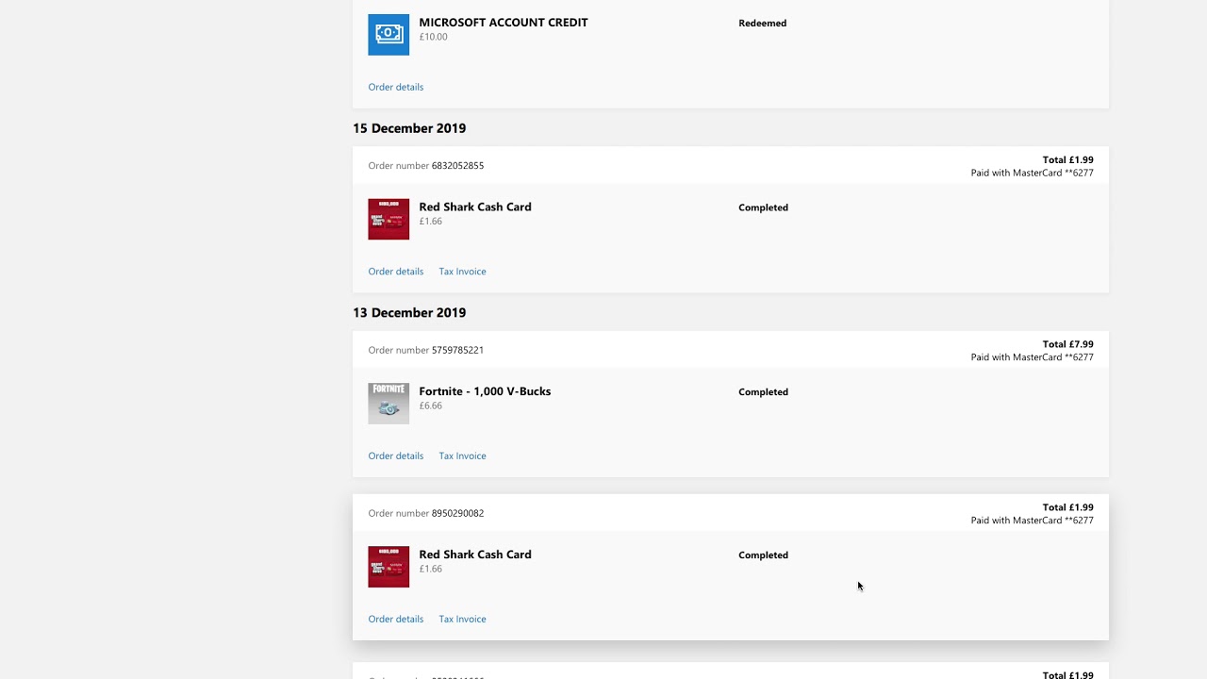Click Red Shark Cash Card title under 15 December
This screenshot has width=1207, height=679.
click(x=475, y=207)
